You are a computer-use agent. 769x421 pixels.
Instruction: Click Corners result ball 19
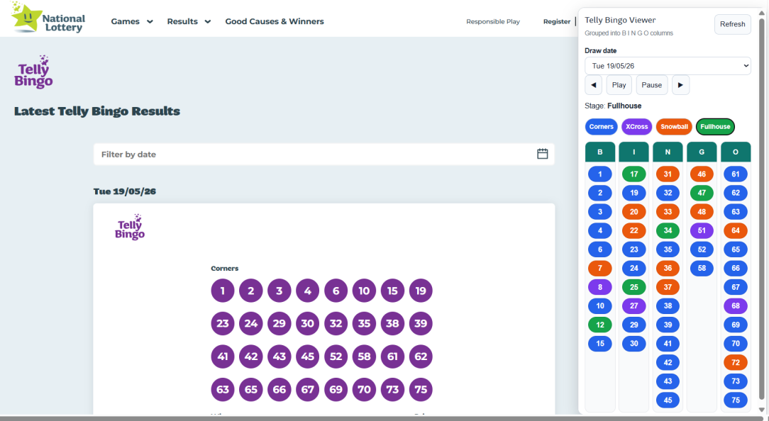click(421, 291)
